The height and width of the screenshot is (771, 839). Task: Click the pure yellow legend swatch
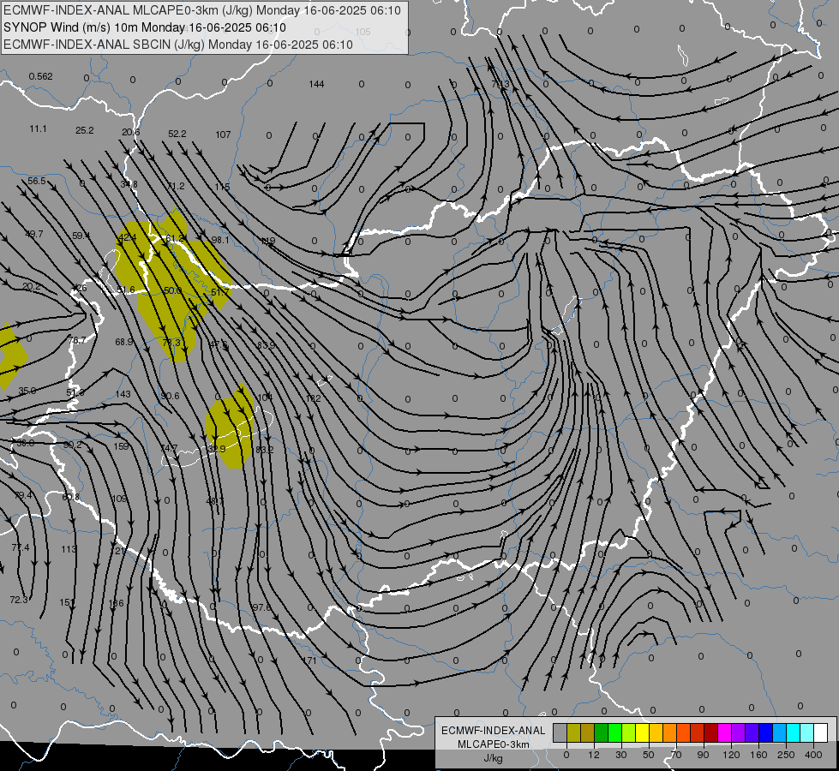tap(642, 733)
